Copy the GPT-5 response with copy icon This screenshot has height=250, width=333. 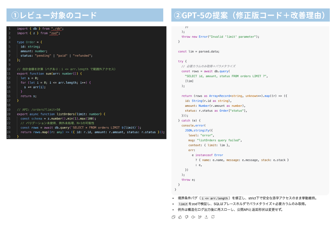coord(173,217)
